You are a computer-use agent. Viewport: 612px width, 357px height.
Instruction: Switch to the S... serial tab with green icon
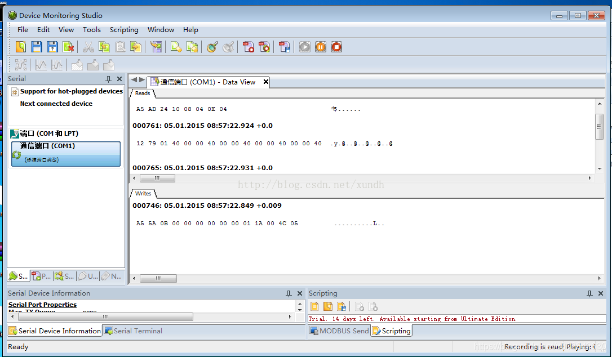(x=19, y=276)
